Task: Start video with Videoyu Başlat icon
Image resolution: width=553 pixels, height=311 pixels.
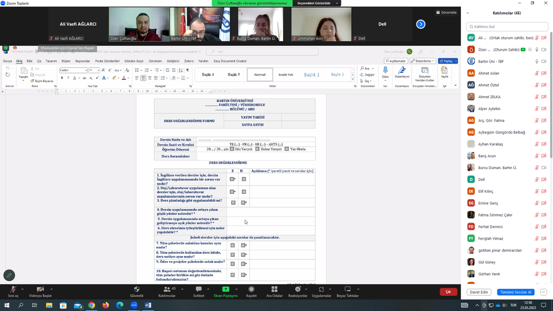Action: (x=40, y=289)
